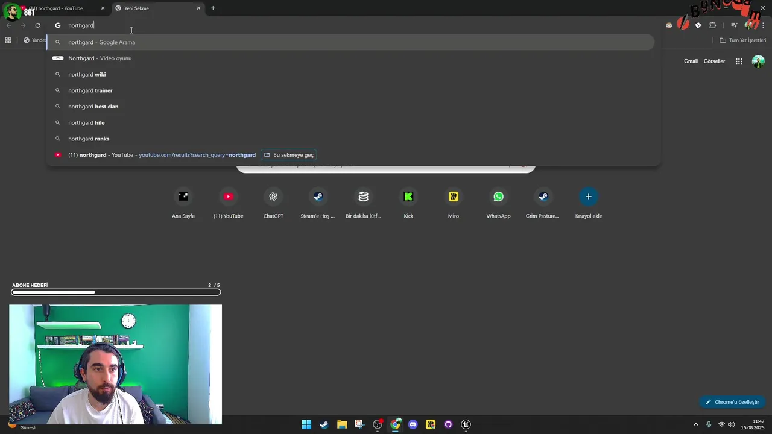Open the Bir dakika lütfen shortcut

[x=363, y=204]
